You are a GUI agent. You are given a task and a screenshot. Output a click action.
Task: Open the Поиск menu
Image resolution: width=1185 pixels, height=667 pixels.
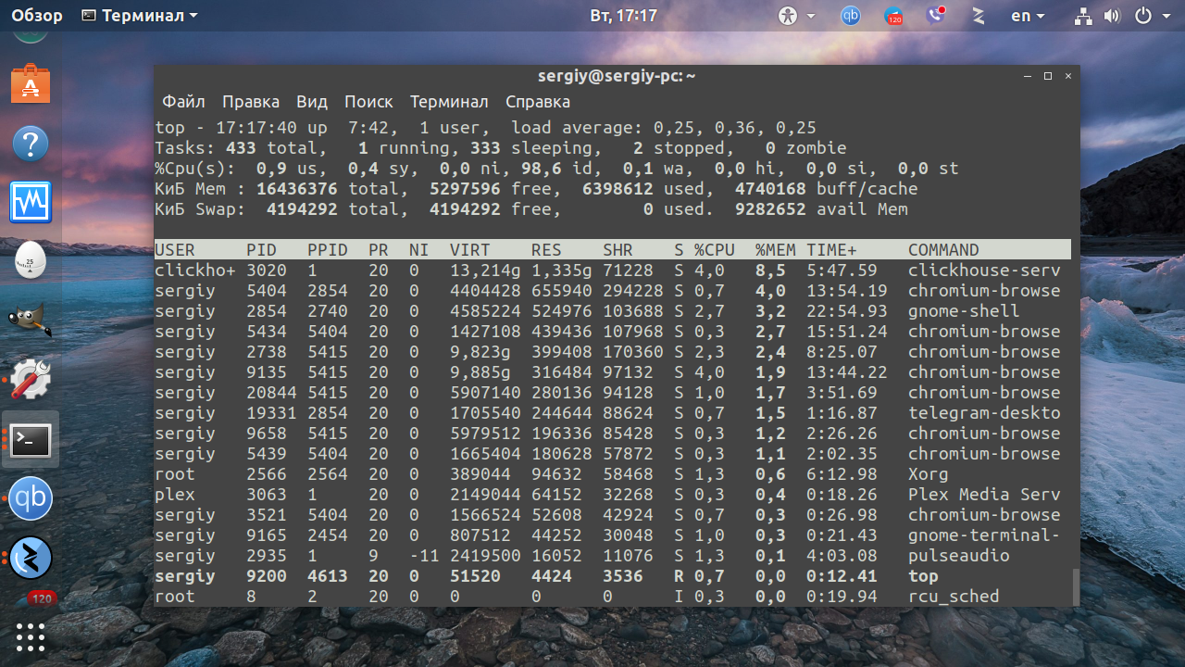368,102
